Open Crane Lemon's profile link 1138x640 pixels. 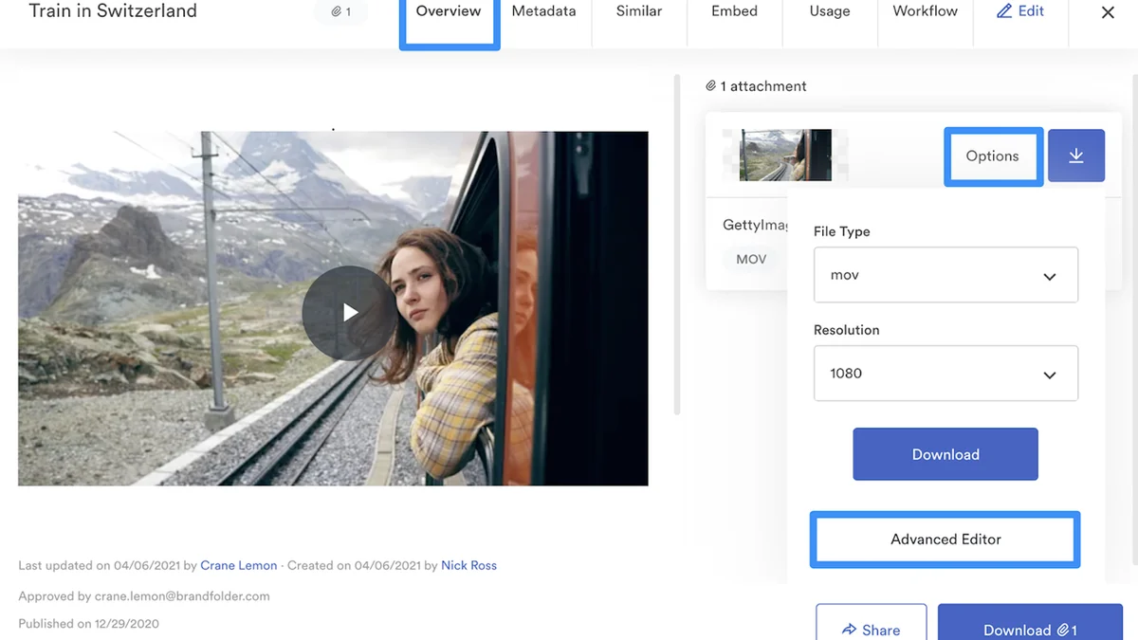pyautogui.click(x=239, y=565)
